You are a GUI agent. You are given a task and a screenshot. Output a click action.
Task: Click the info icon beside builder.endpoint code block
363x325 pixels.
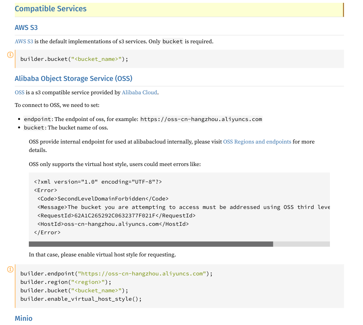click(10, 269)
